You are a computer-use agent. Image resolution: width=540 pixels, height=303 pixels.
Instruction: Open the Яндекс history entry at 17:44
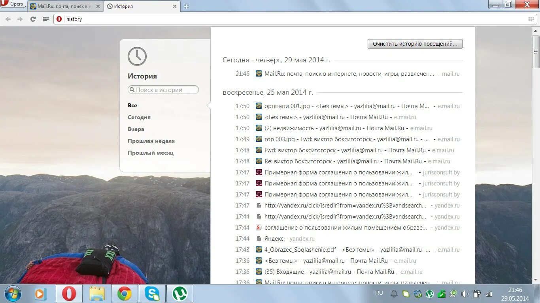pos(274,239)
